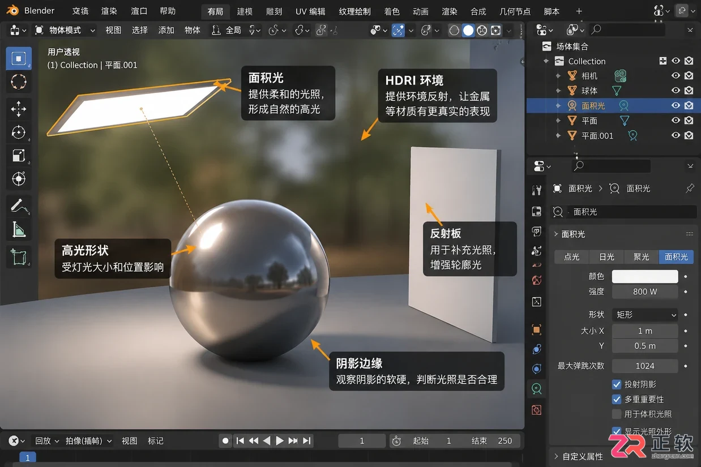This screenshot has height=467, width=701.
Task: Add a new workspace with plus button
Action: (579, 11)
